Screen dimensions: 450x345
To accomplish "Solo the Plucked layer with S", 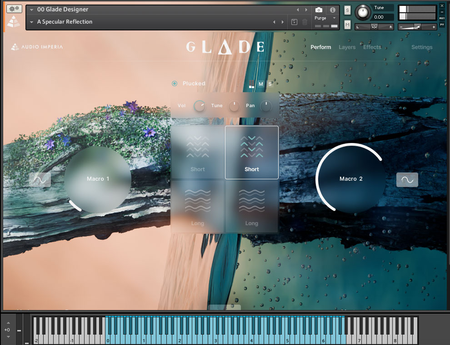I will [270, 84].
